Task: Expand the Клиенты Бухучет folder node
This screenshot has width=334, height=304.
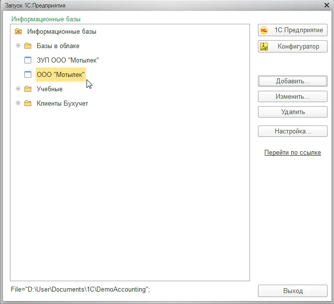Action: tap(18, 104)
